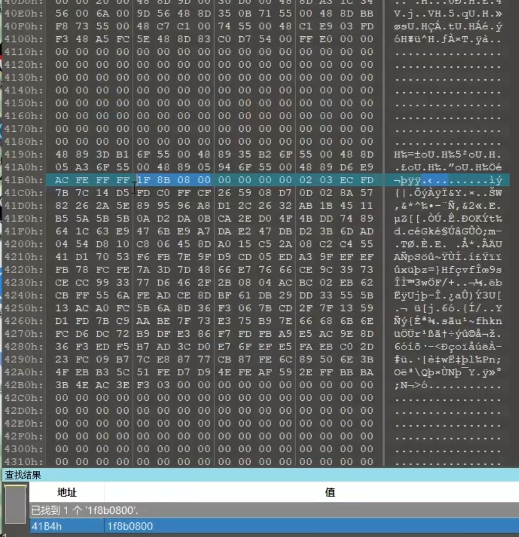Click the 41C0h row address label
Image resolution: width=519 pixels, height=537 pixels.
pos(24,193)
